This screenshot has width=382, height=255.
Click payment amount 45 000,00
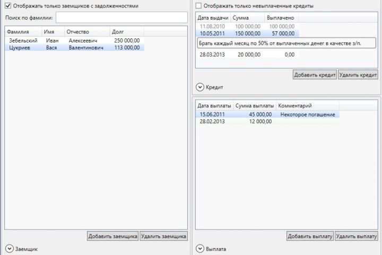click(x=260, y=114)
